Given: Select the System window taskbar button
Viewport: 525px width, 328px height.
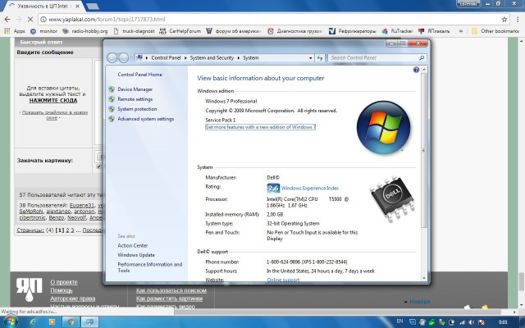Looking at the screenshot, I should pos(89,322).
